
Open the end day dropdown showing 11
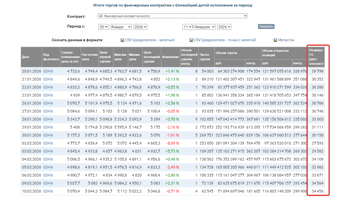[187, 27]
